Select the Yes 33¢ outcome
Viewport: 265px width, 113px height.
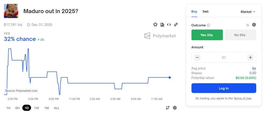click(207, 35)
